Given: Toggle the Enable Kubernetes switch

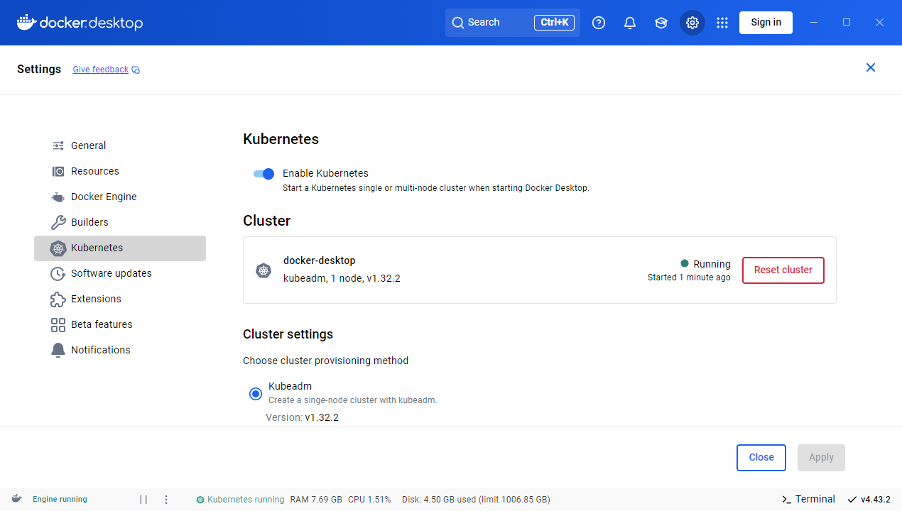Looking at the screenshot, I should coord(263,174).
